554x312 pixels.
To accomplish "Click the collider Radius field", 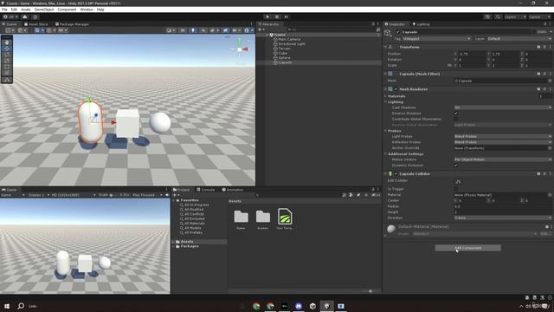I will coord(503,206).
